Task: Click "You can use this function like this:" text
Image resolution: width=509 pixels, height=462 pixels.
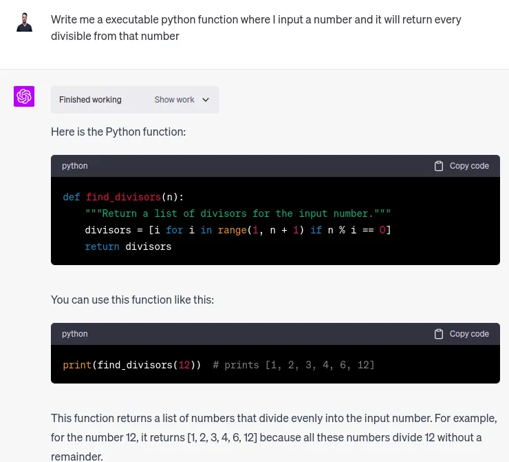Action: tap(132, 300)
